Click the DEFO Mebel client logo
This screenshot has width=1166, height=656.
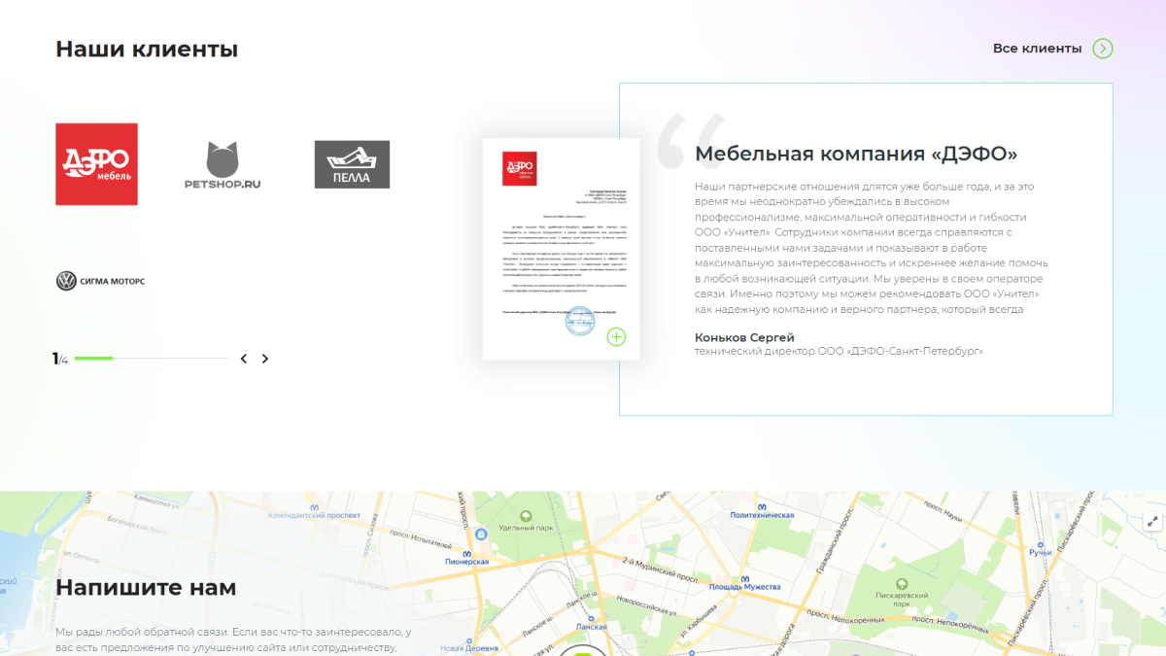[x=96, y=163]
